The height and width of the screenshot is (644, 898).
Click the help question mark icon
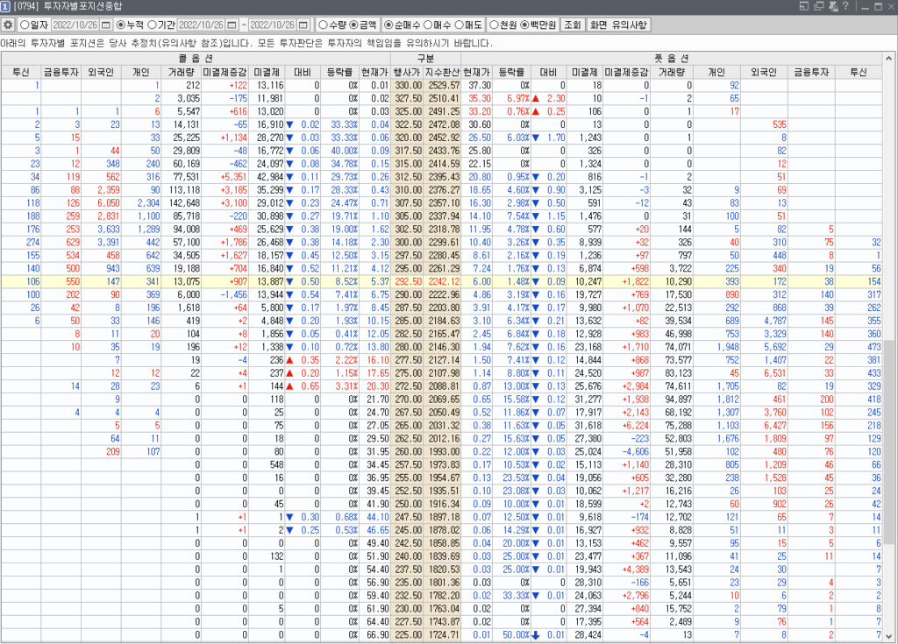point(847,7)
